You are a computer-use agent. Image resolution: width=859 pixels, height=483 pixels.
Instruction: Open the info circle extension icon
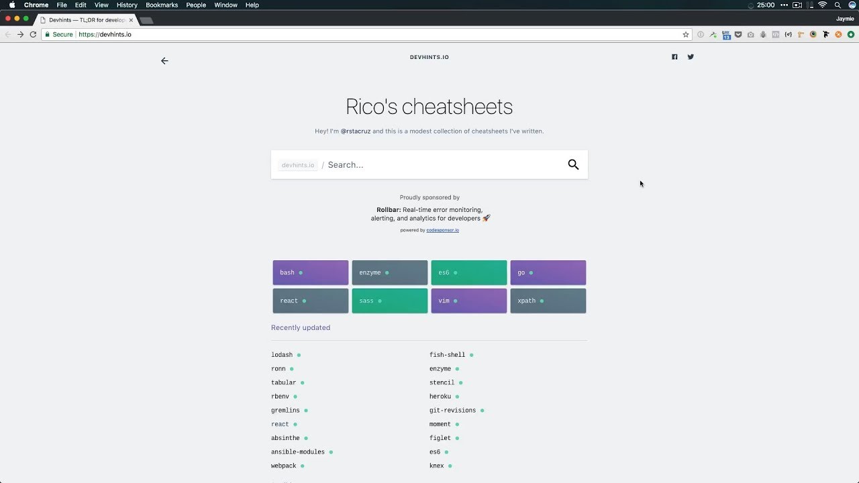pyautogui.click(x=701, y=34)
